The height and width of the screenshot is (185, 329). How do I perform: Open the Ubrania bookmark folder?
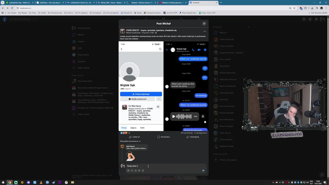click(x=12, y=13)
